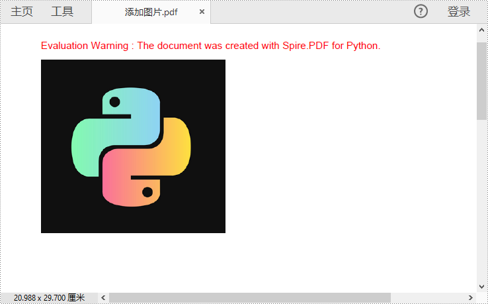
Task: Click the horizontal scrollbar thumb
Action: (x=249, y=298)
